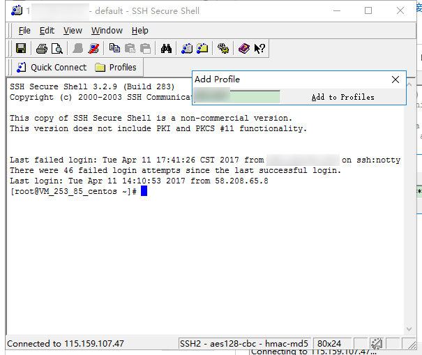Open the Profiles folder dropdown
The image size is (422, 355).
[116, 67]
